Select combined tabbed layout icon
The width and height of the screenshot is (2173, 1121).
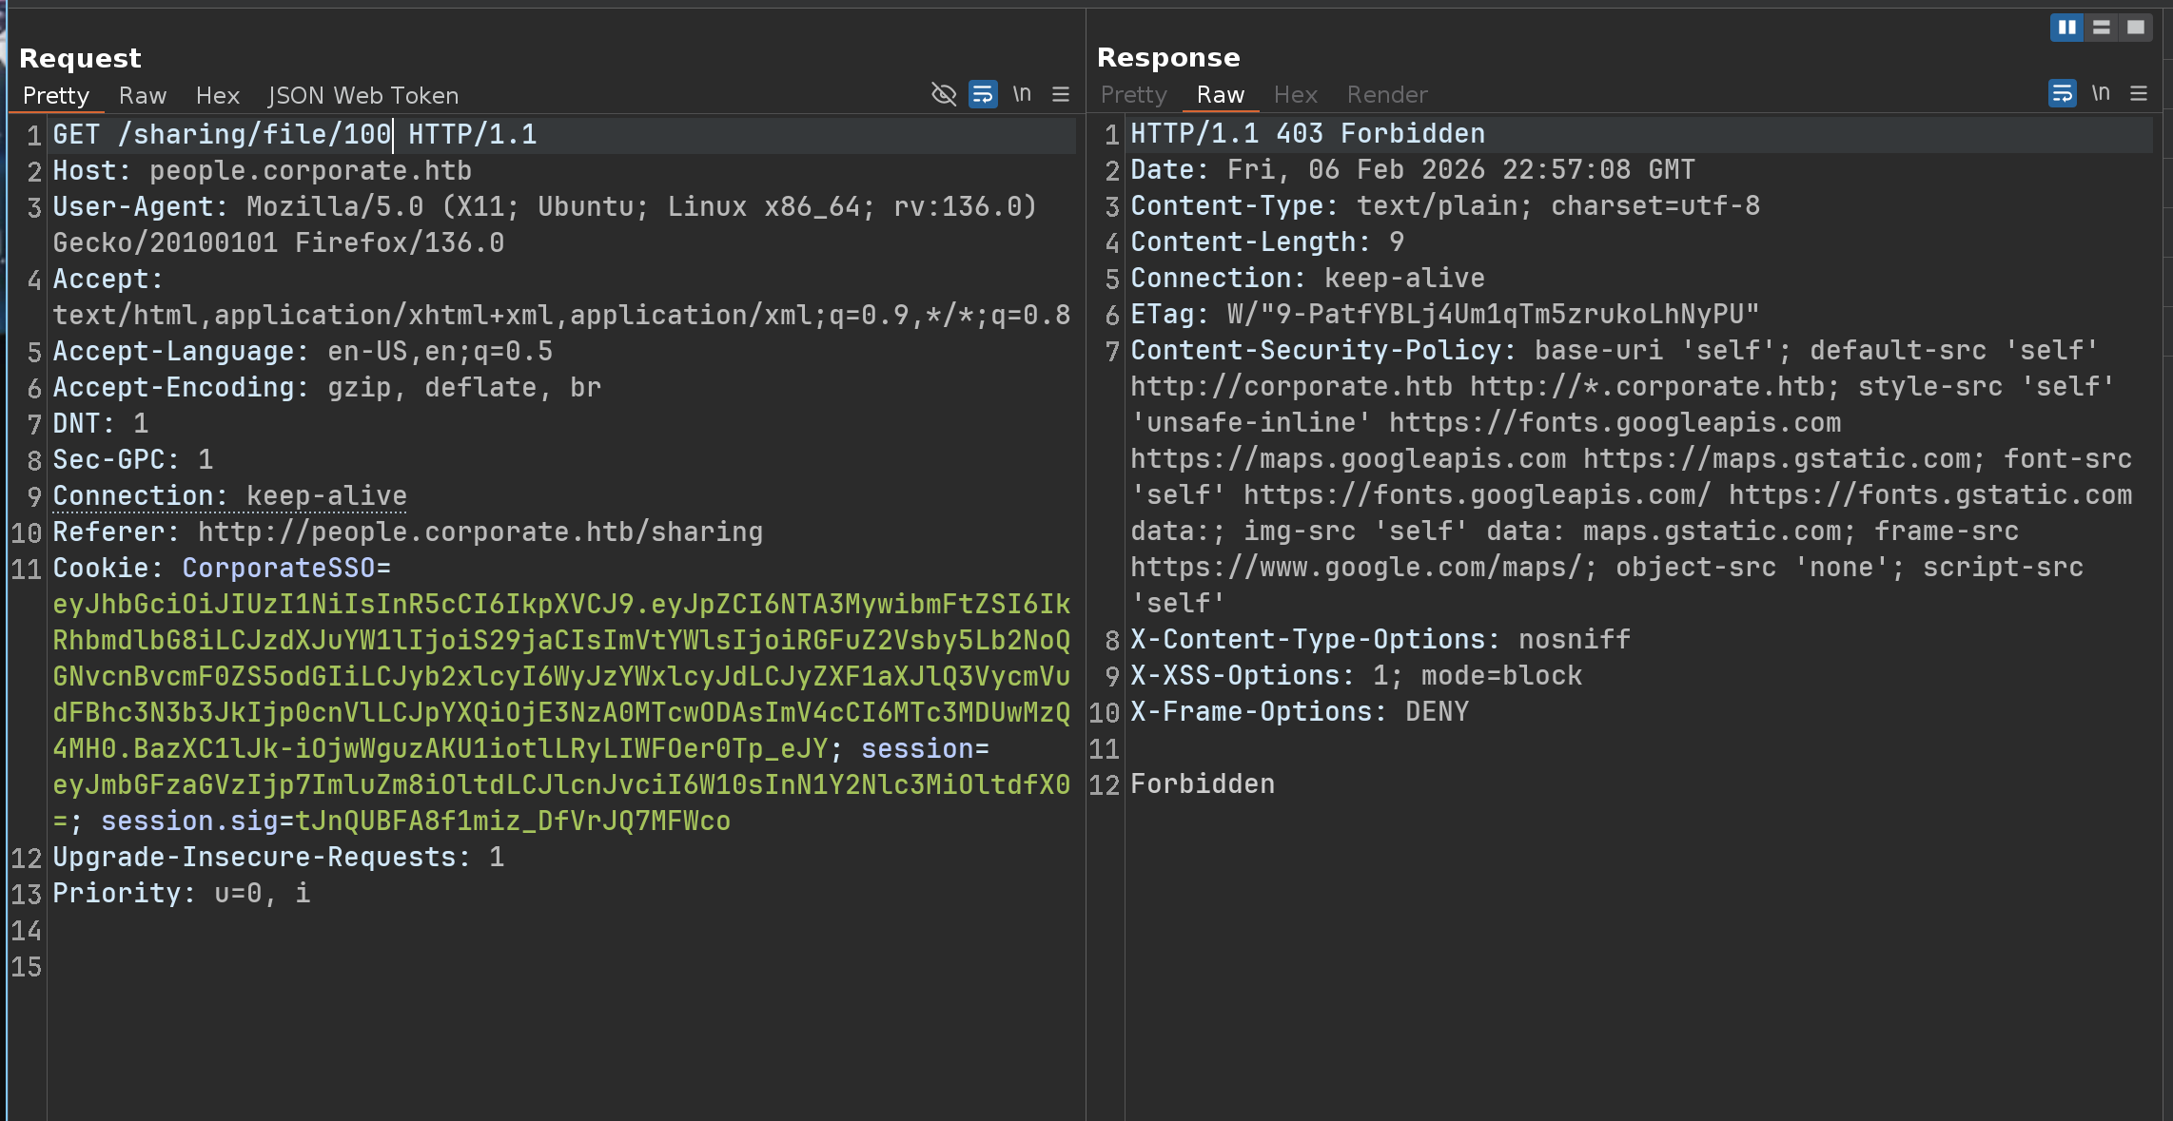coord(2136,27)
